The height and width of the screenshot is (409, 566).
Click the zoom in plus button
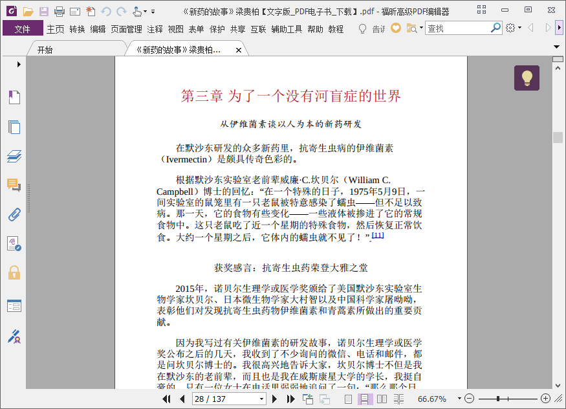545,399
